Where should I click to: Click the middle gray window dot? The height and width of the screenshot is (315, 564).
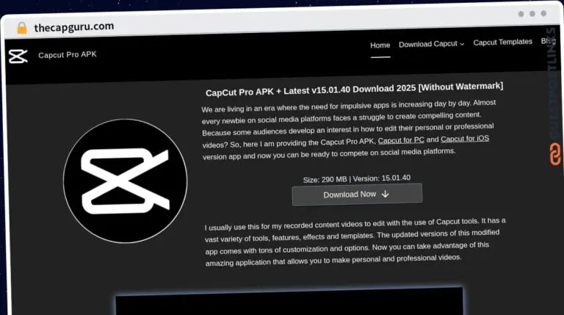532,14
